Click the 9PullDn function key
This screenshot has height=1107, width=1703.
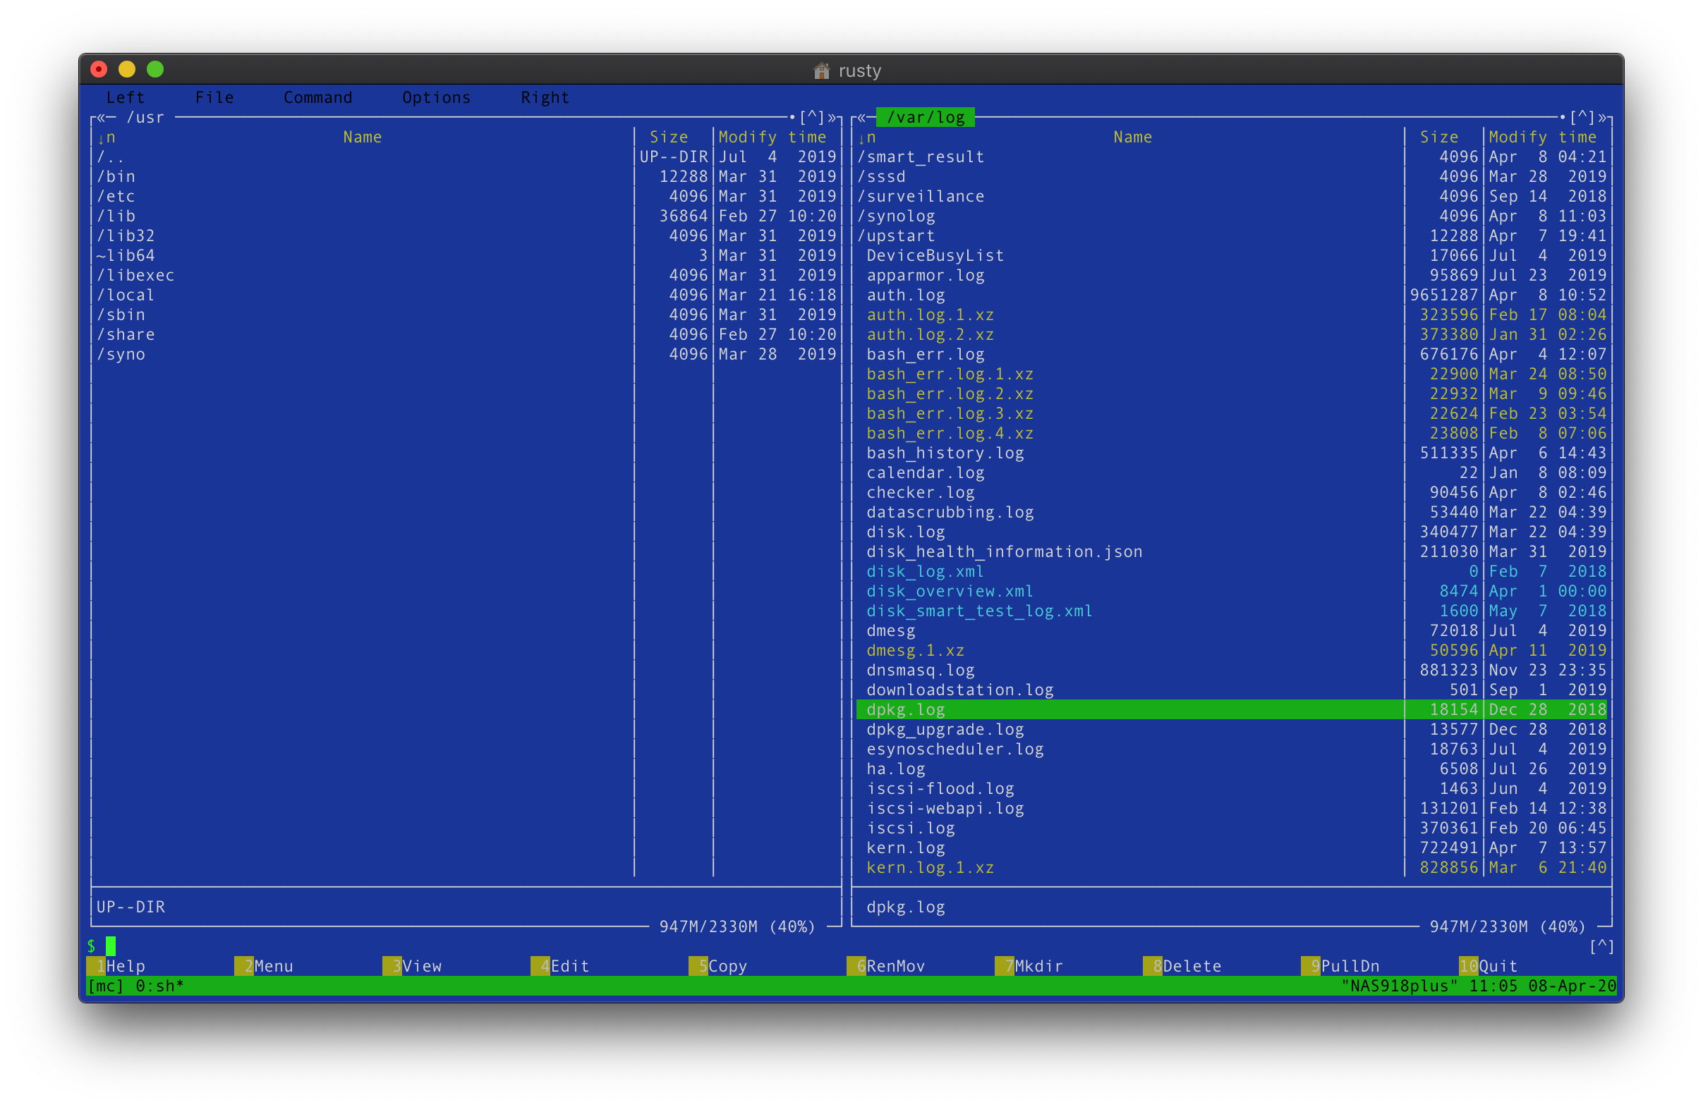(1341, 966)
